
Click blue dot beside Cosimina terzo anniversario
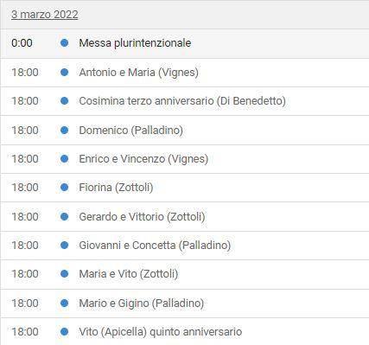[65, 101]
